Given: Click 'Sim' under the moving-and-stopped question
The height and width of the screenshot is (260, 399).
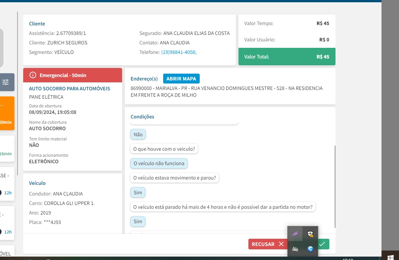Looking at the screenshot, I should point(138,192).
